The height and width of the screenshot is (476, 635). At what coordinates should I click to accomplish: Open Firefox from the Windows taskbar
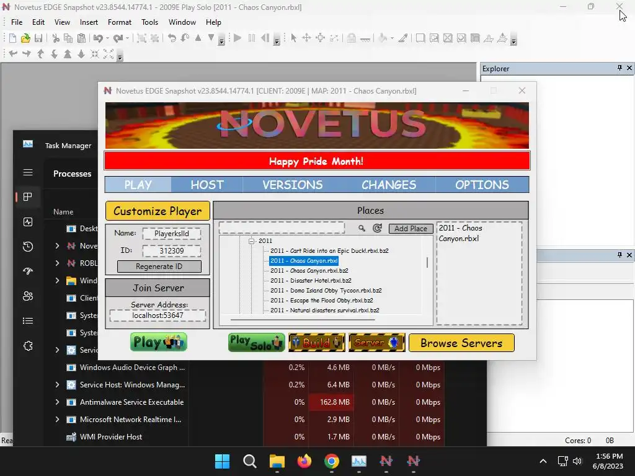(304, 461)
